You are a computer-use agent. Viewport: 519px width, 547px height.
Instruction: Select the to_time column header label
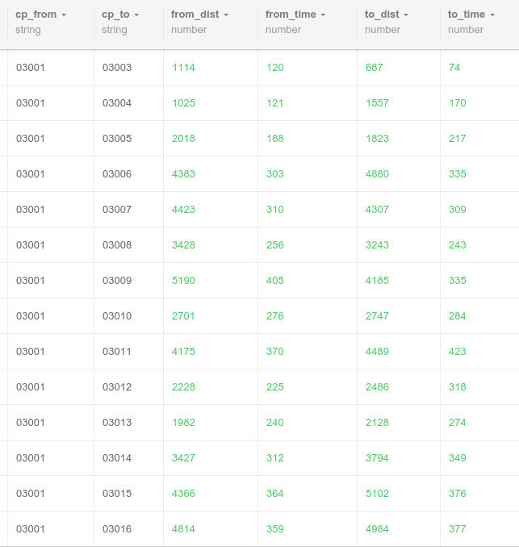(x=467, y=15)
